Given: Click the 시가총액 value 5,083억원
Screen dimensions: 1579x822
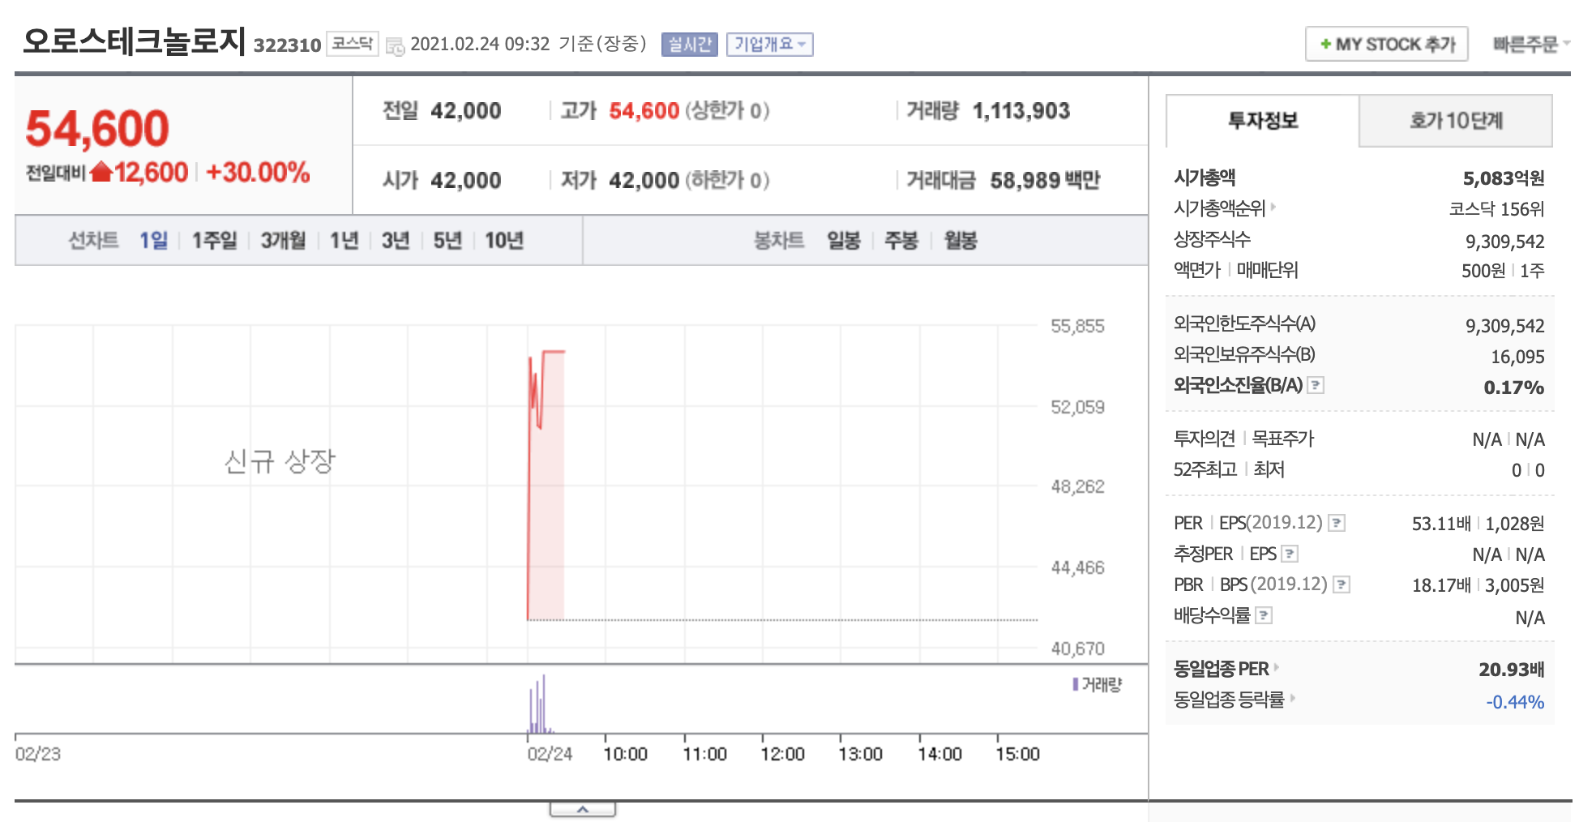Looking at the screenshot, I should click(1504, 178).
